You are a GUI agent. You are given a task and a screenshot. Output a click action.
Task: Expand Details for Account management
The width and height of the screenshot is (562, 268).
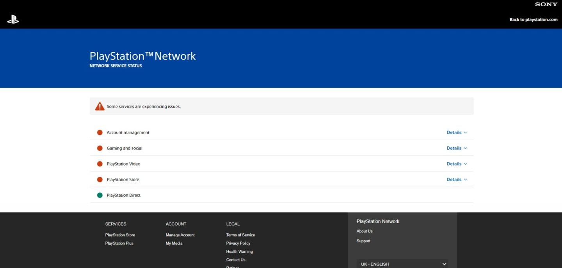click(x=456, y=132)
